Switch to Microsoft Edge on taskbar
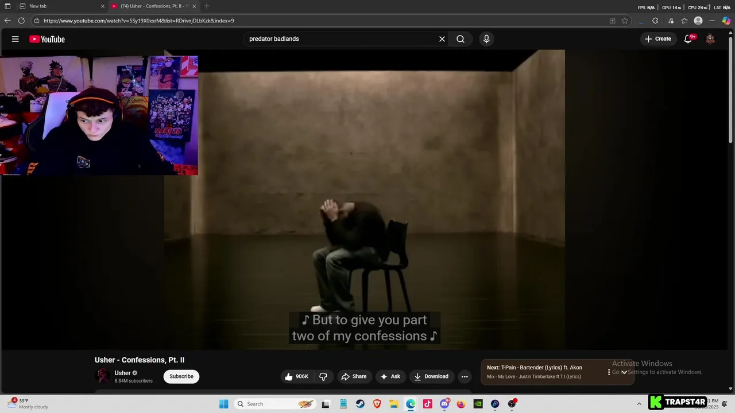Image resolution: width=735 pixels, height=413 pixels. pyautogui.click(x=411, y=404)
